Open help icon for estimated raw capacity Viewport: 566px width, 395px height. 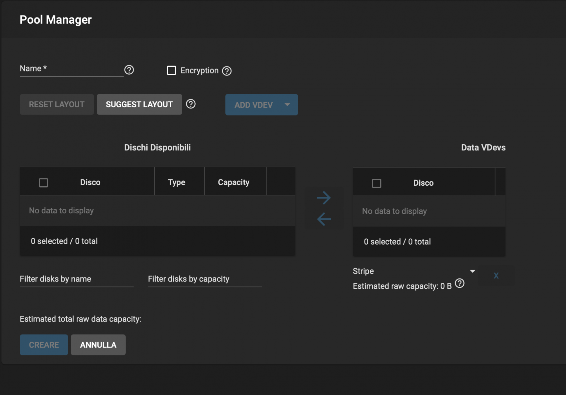pos(459,283)
